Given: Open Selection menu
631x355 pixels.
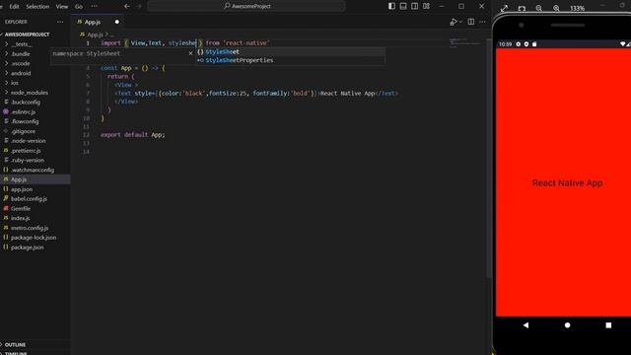Looking at the screenshot, I should coord(37,7).
